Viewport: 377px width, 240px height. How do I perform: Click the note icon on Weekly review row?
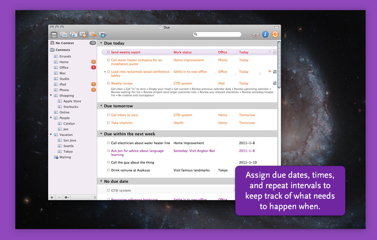pos(275,83)
